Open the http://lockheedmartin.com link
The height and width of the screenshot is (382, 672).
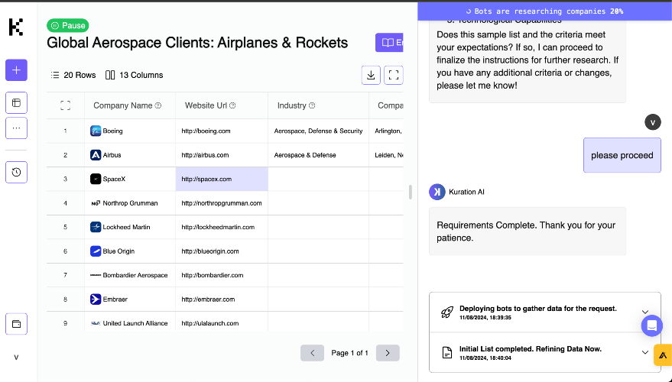(218, 227)
